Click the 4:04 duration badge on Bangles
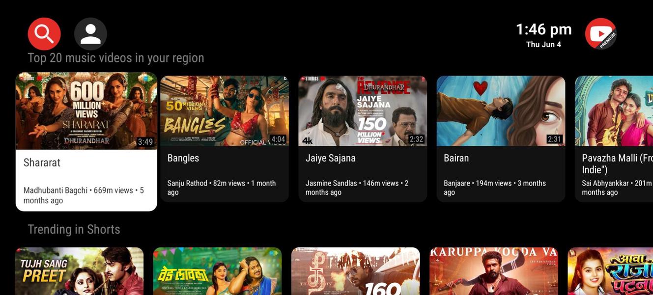The image size is (653, 295). [x=278, y=139]
